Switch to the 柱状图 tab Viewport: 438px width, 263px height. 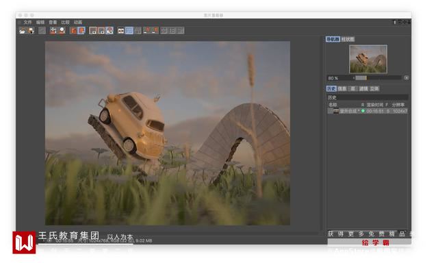(348, 40)
